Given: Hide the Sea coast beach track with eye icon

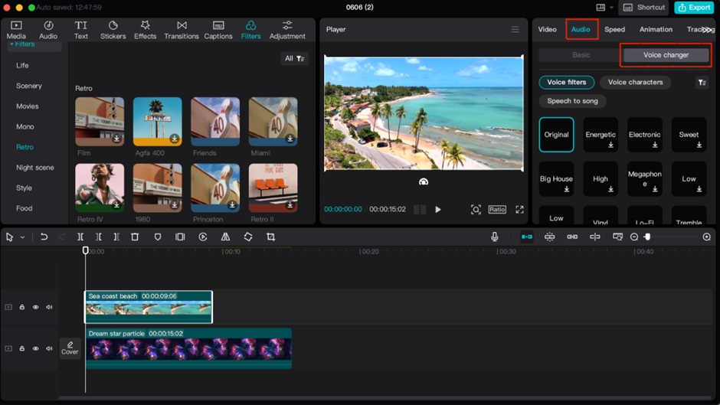Looking at the screenshot, I should pos(35,307).
